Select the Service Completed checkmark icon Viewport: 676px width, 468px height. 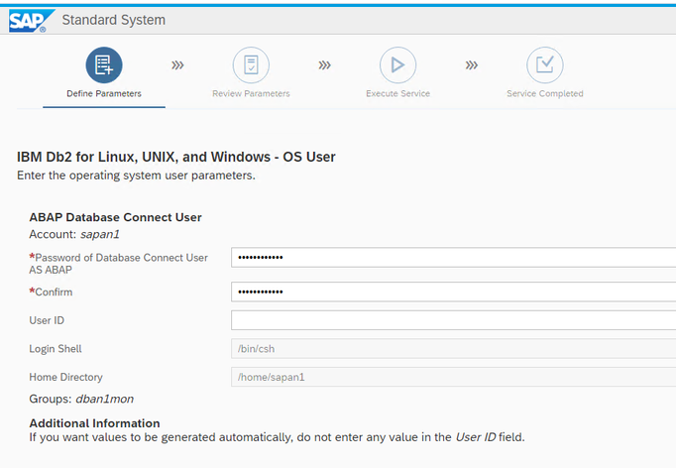(x=545, y=65)
